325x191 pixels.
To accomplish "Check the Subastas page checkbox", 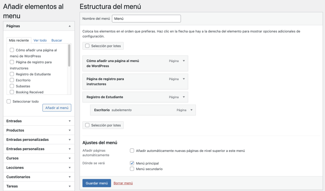I will pos(12,86).
